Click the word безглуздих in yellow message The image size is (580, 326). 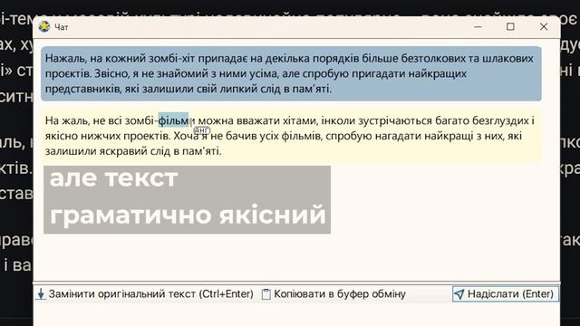point(500,120)
